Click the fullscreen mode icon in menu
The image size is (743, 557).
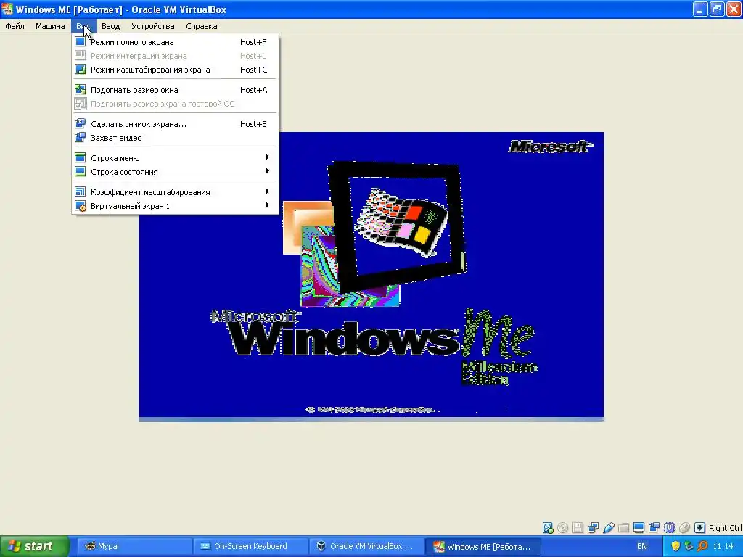pos(80,41)
